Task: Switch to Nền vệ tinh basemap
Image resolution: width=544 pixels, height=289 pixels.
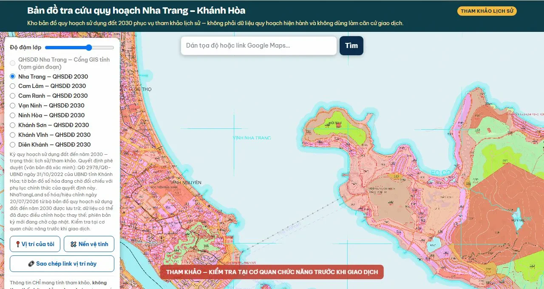Action: tap(89, 244)
